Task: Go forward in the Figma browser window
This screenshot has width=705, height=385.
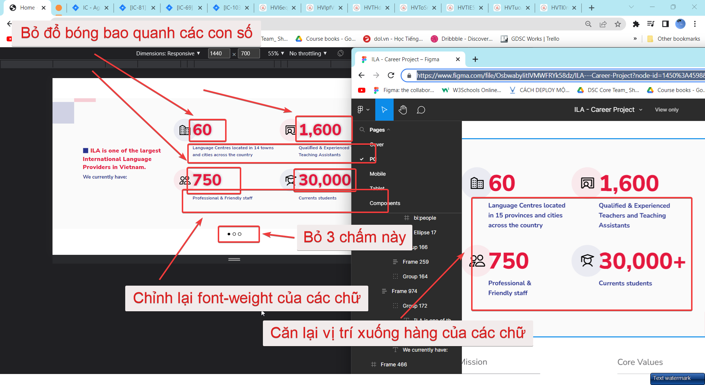Action: tap(376, 75)
